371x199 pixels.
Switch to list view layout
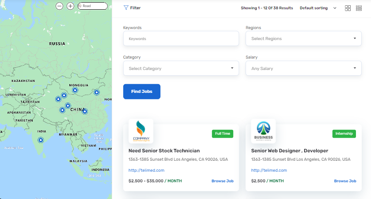[x=359, y=8]
